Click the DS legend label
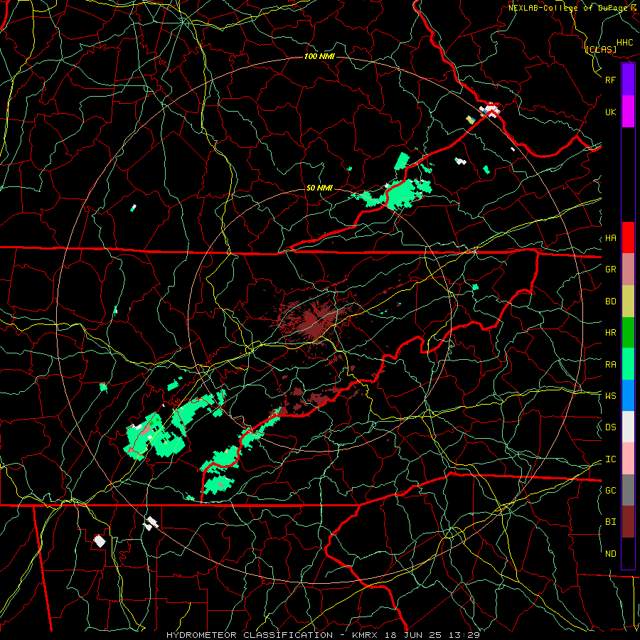640x640 pixels. (x=610, y=427)
